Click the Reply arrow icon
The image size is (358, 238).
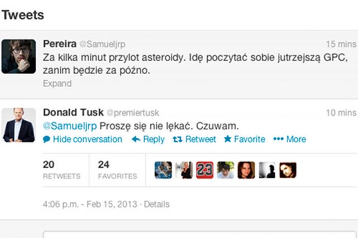tap(136, 139)
